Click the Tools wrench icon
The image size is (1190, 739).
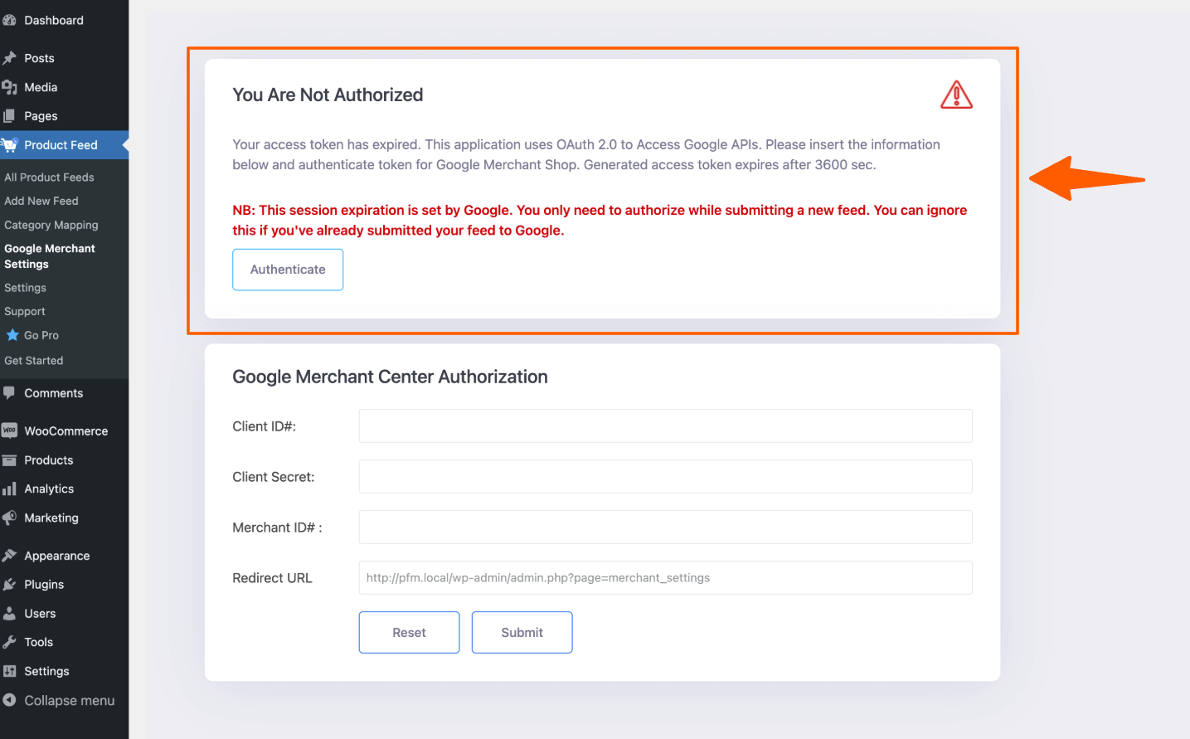pos(9,642)
